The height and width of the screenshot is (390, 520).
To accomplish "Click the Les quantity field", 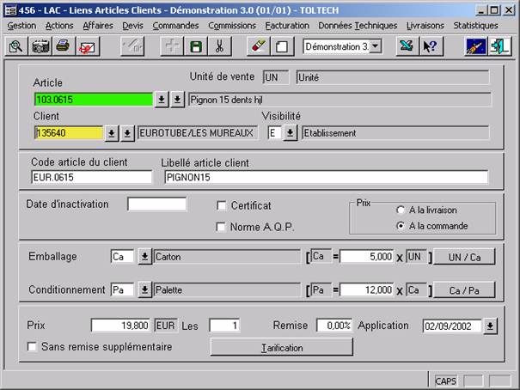I will point(224,326).
